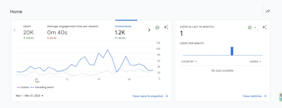The image size is (282, 108).
Task: Click the 23.4% decrease indicator
Action: point(52,38)
